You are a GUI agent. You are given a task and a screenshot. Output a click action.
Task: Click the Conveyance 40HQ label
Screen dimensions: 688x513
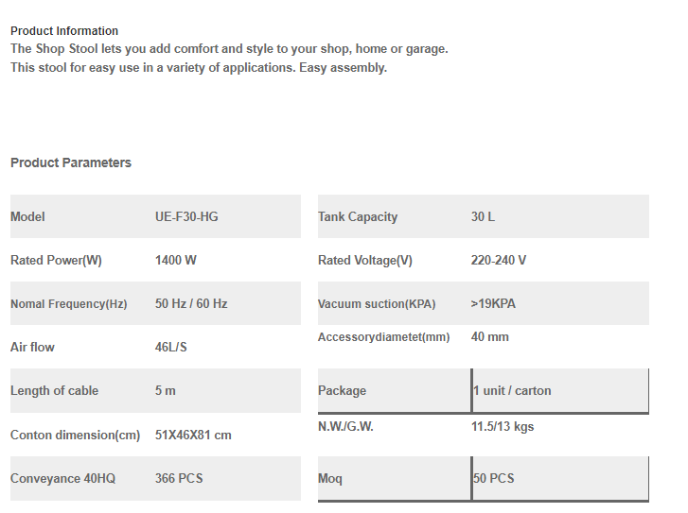coord(62,478)
